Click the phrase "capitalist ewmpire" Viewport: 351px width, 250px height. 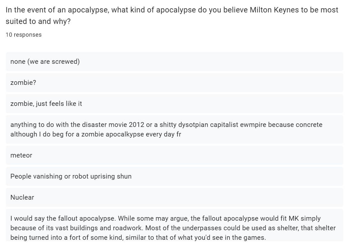[237, 125]
